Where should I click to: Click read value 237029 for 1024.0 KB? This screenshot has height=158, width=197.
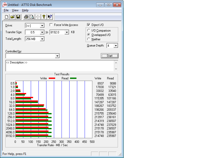click(111, 125)
